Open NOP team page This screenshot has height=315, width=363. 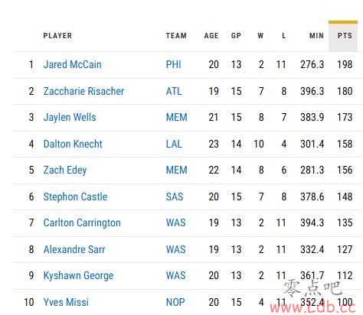click(175, 302)
